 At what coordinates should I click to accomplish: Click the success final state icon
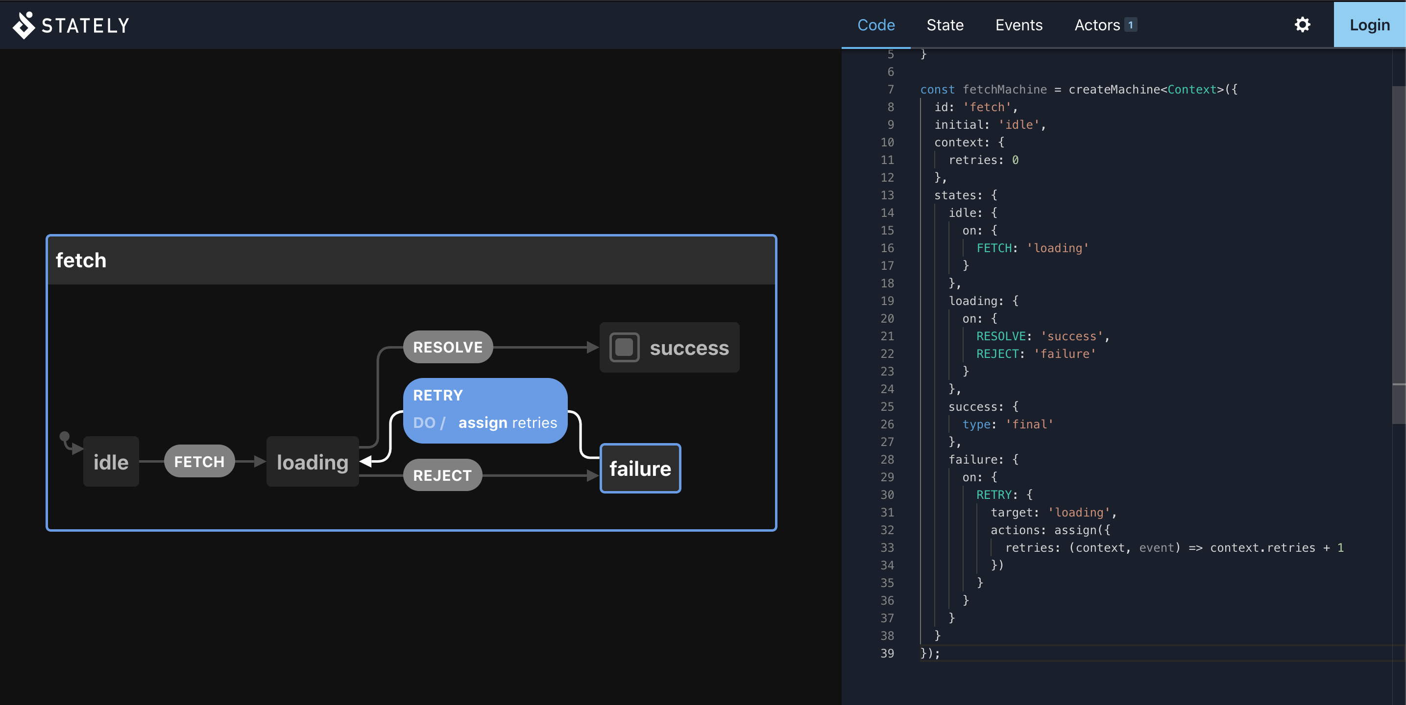coord(623,349)
